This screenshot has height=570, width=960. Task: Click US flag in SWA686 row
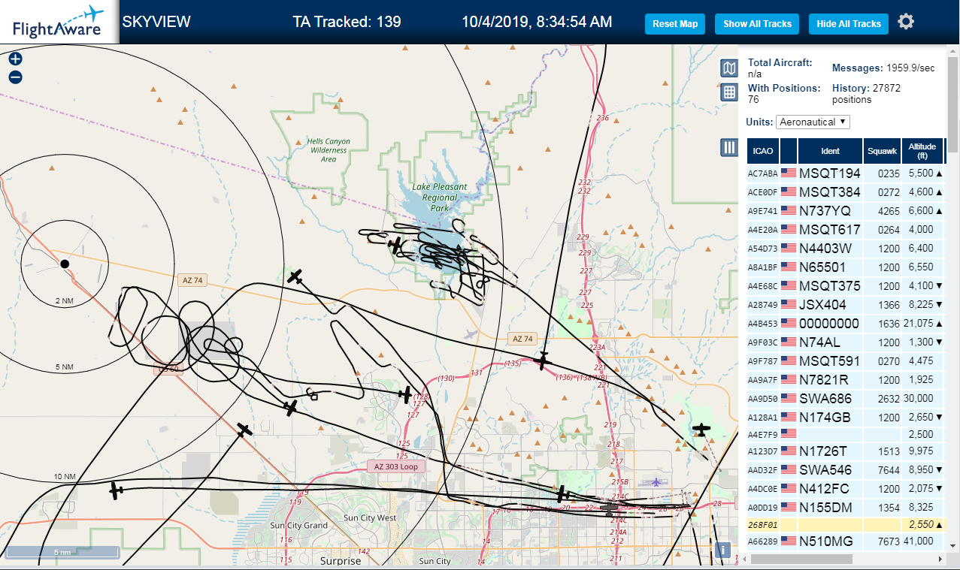[789, 399]
